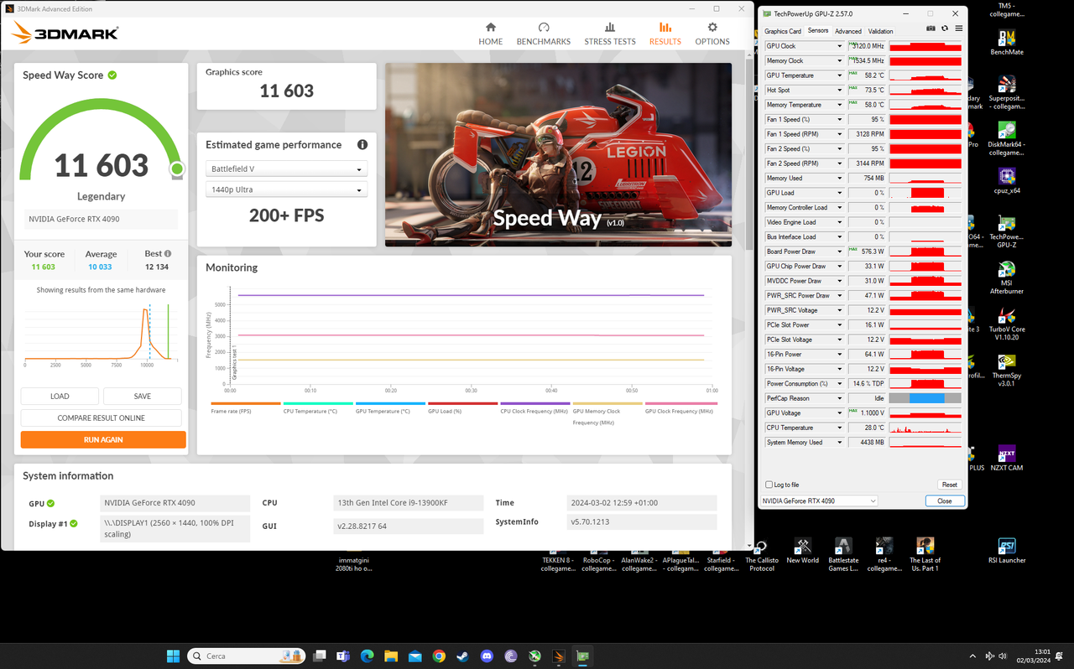Toggle GPU Temperature legend entry in Monitoring
1074x669 pixels.
click(x=390, y=407)
